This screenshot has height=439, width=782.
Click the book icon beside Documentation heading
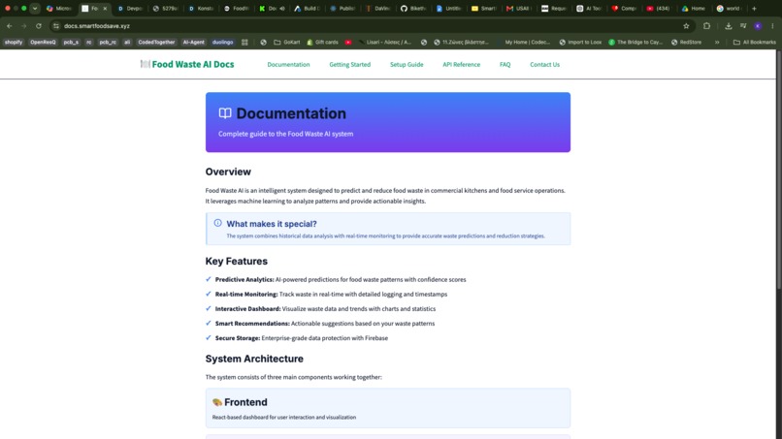point(225,113)
